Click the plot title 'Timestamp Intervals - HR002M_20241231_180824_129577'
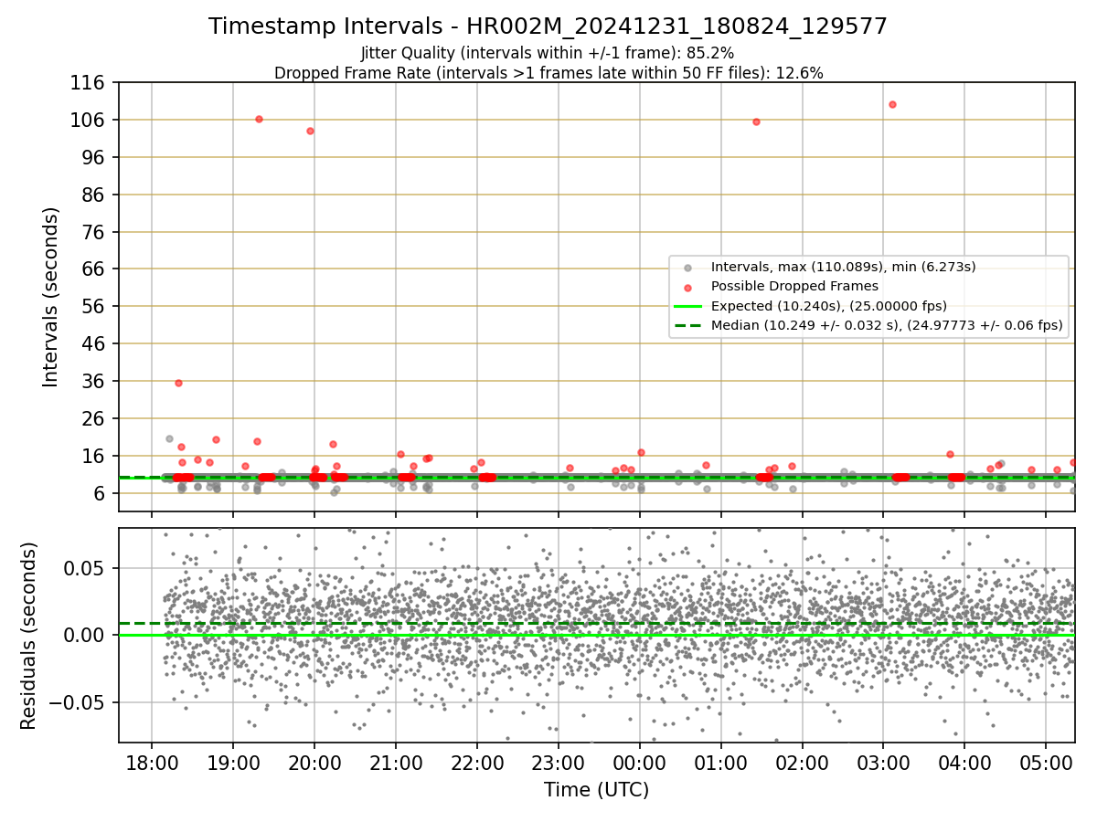This screenshot has height=822, width=1097. (x=548, y=26)
